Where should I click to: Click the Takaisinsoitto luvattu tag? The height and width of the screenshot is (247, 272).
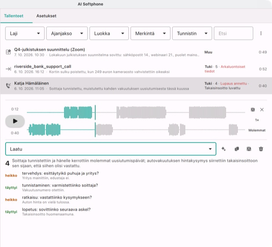point(222,88)
